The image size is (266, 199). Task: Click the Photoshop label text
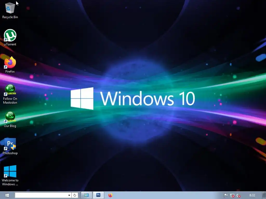pyautogui.click(x=10, y=153)
